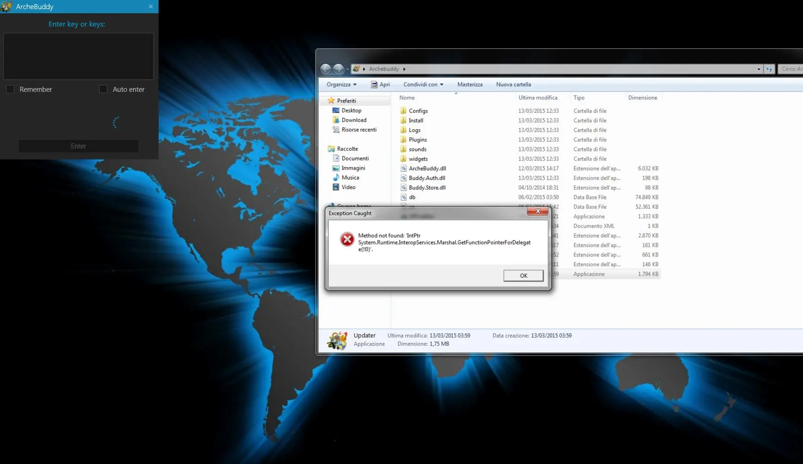Viewport: 803px width, 464px height.
Task: Select the Configs folder icon
Action: click(x=403, y=111)
